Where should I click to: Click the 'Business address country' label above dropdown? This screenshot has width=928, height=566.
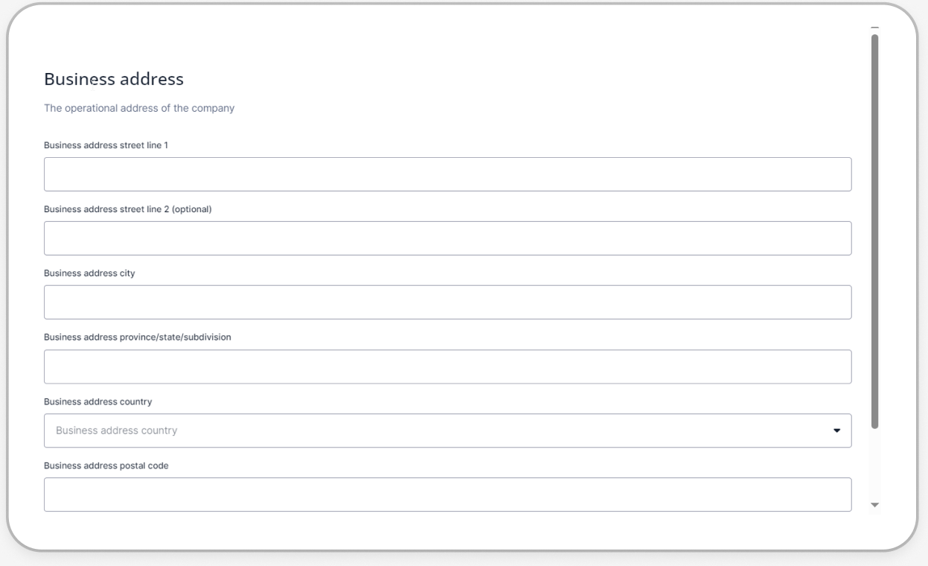coord(97,401)
